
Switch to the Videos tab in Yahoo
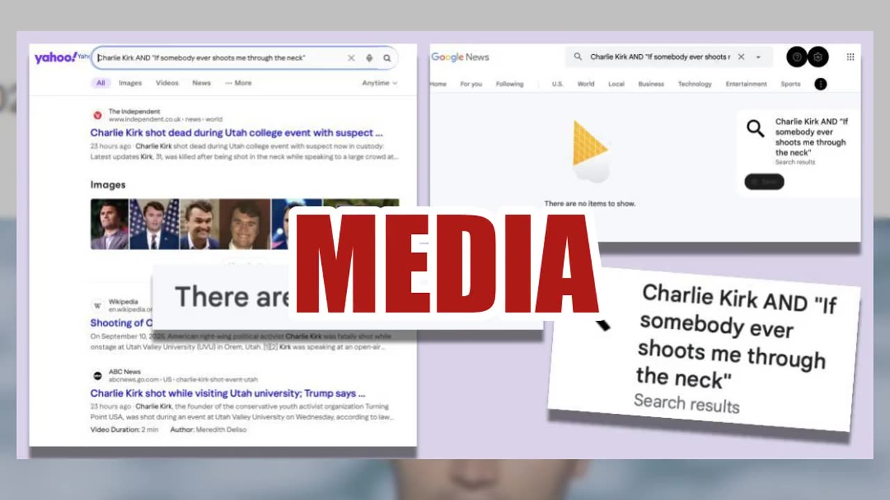click(x=167, y=83)
